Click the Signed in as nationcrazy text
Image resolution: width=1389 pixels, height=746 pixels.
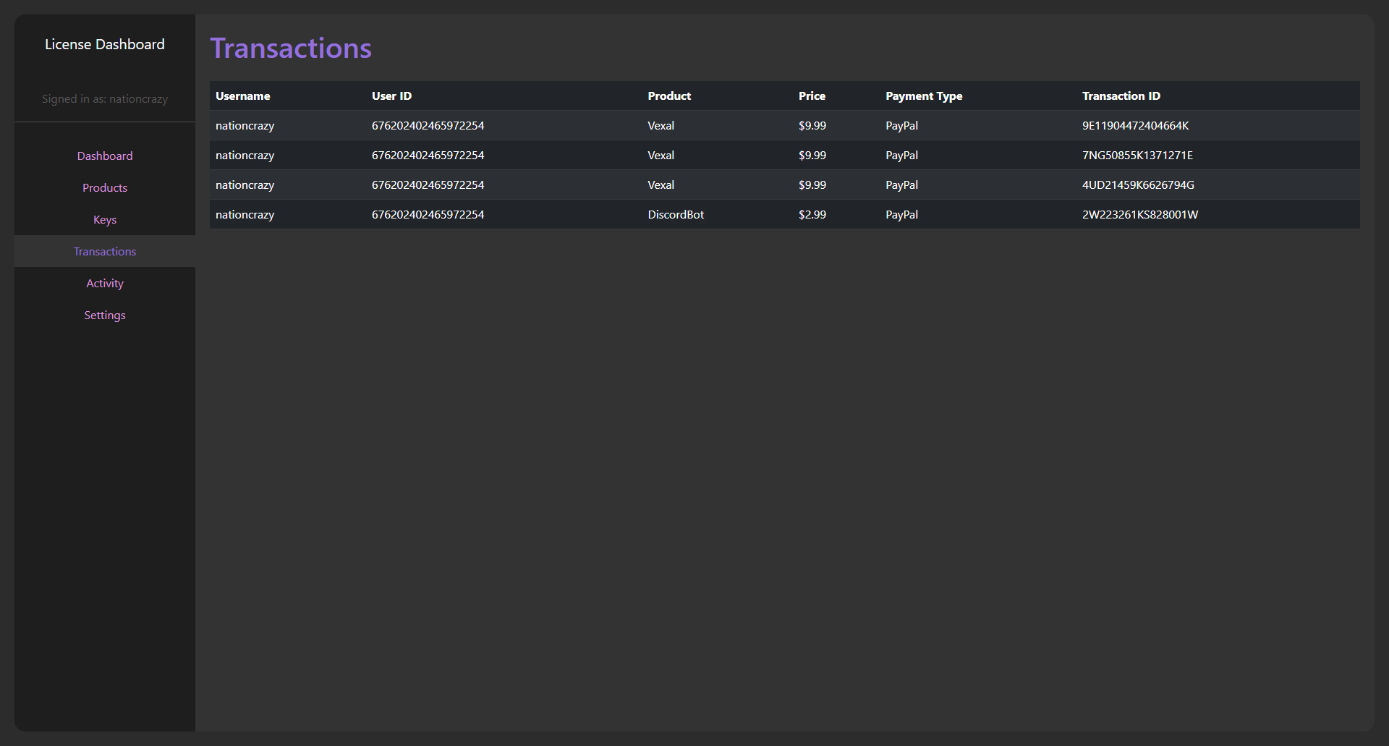point(105,99)
